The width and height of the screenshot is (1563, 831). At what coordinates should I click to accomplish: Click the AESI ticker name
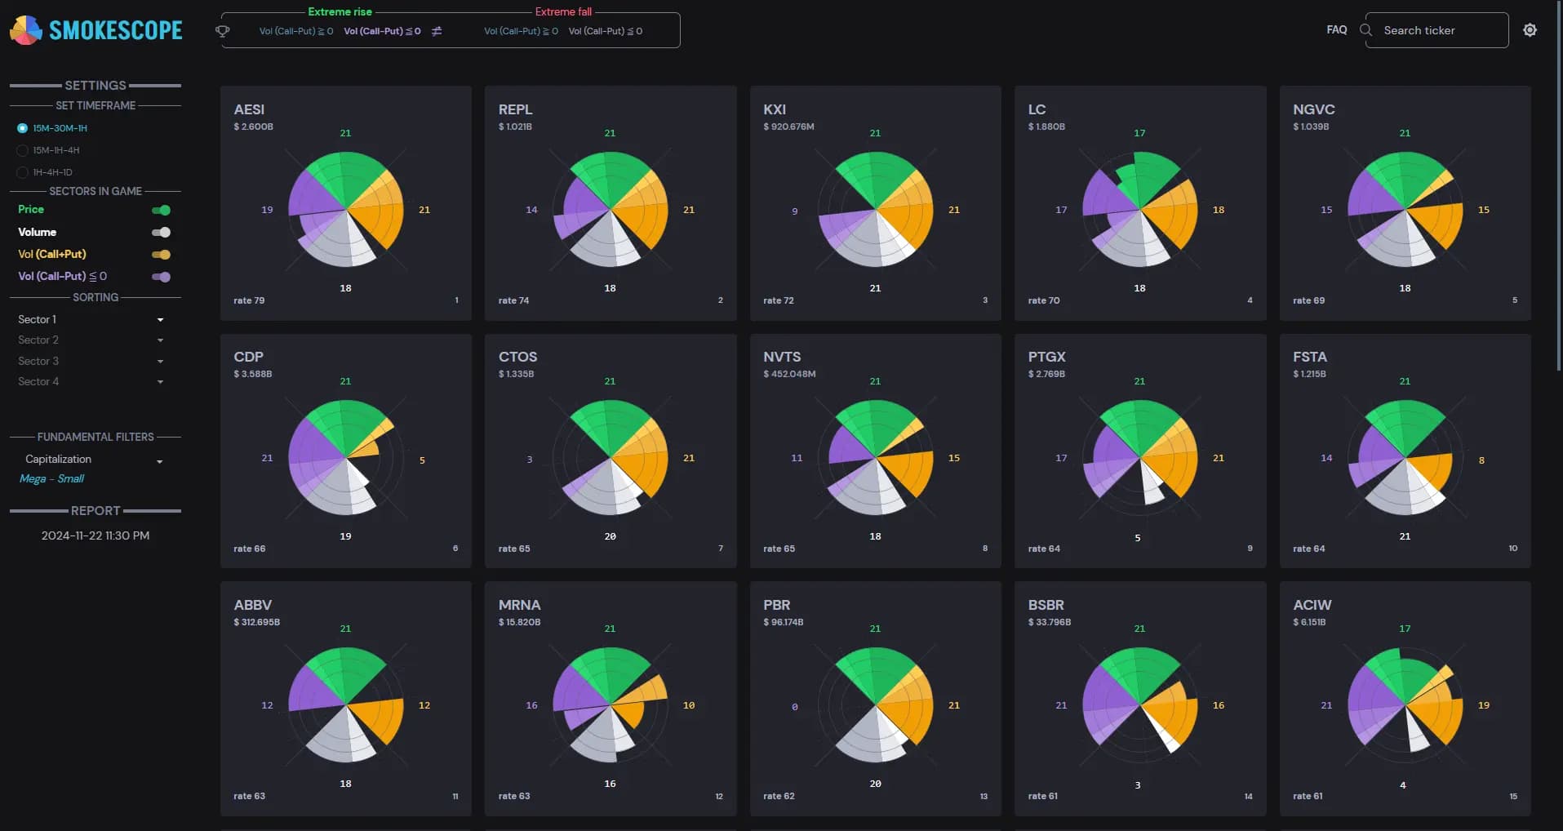point(249,109)
